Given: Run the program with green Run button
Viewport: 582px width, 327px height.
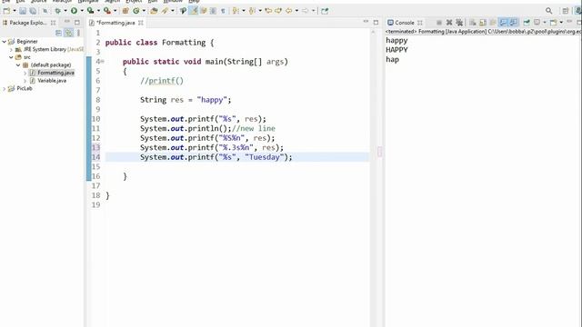Looking at the screenshot, I should click(74, 11).
